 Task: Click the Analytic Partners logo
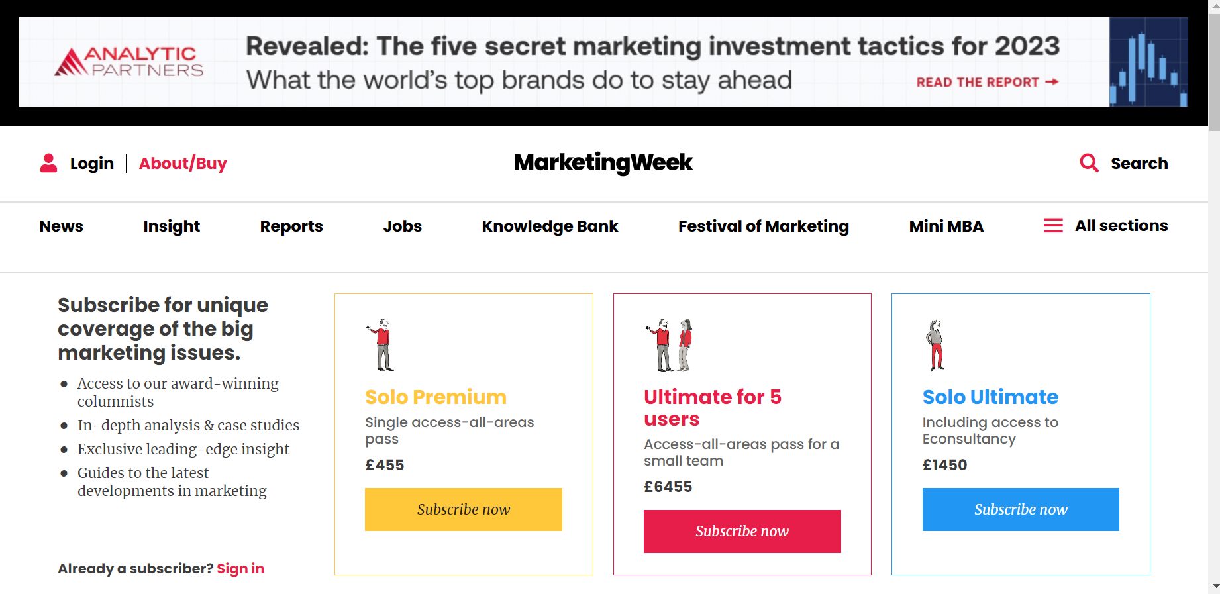click(129, 62)
